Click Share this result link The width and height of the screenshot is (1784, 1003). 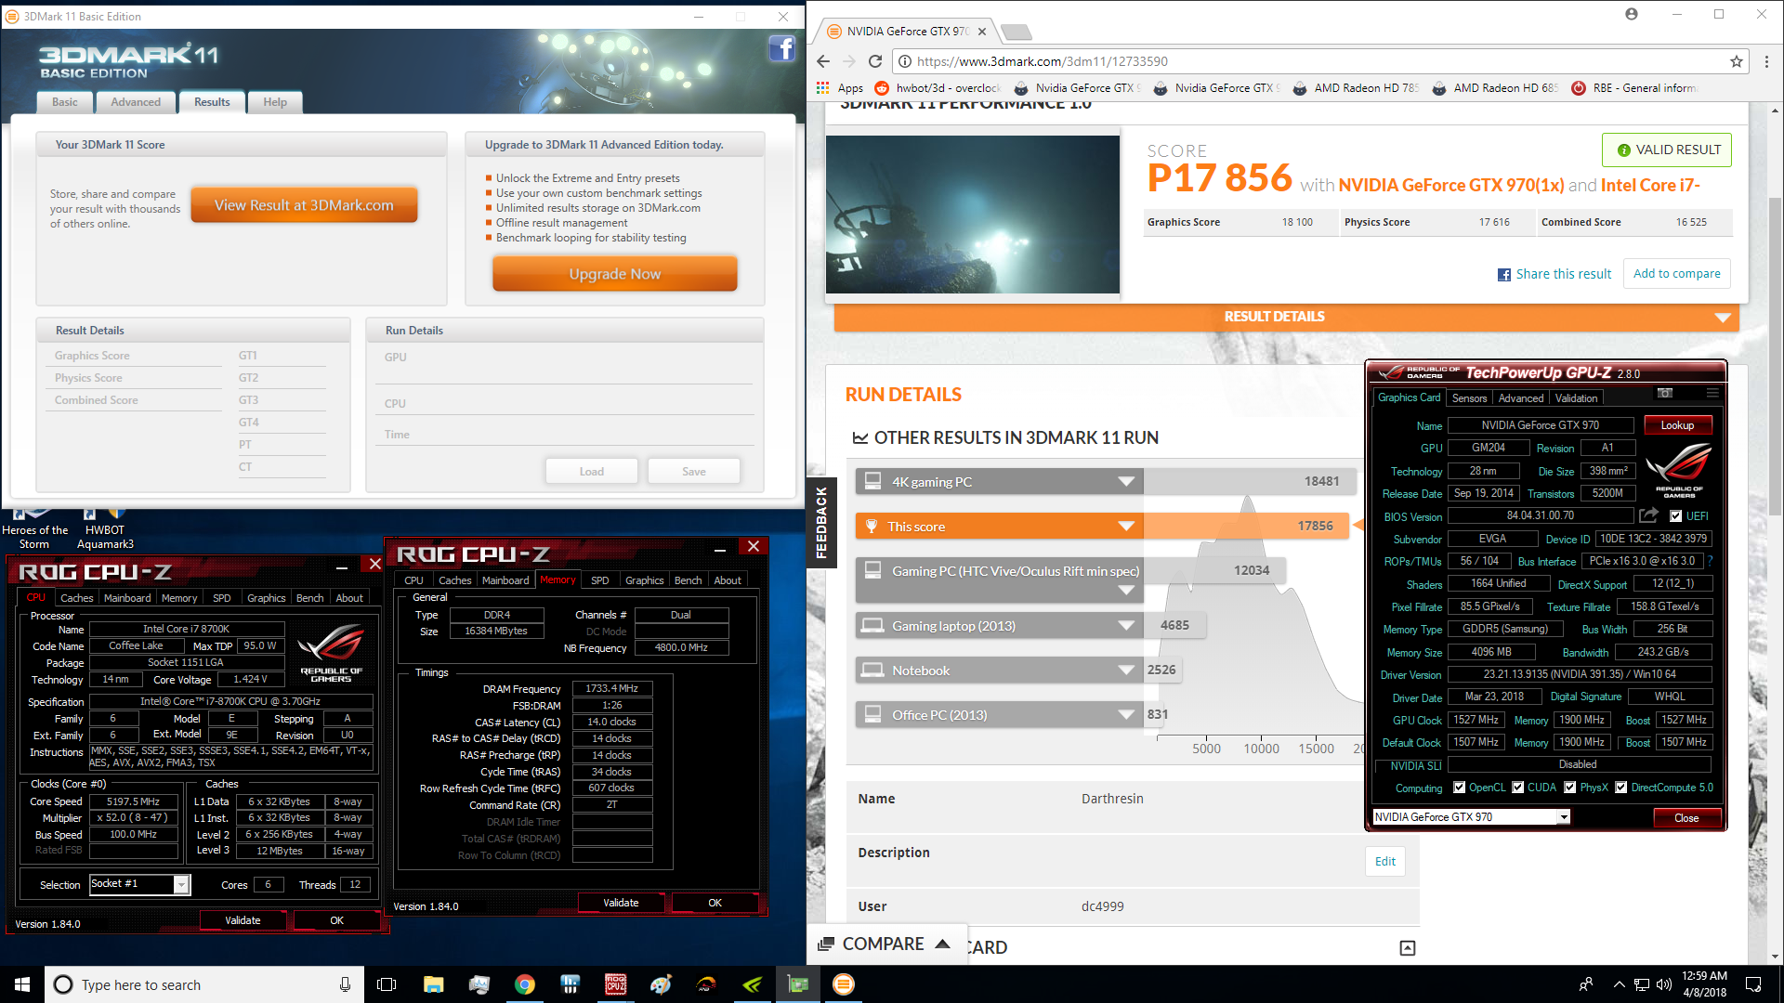(x=1554, y=274)
